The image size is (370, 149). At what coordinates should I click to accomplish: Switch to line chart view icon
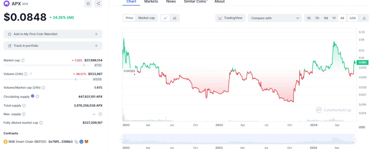[165, 18]
